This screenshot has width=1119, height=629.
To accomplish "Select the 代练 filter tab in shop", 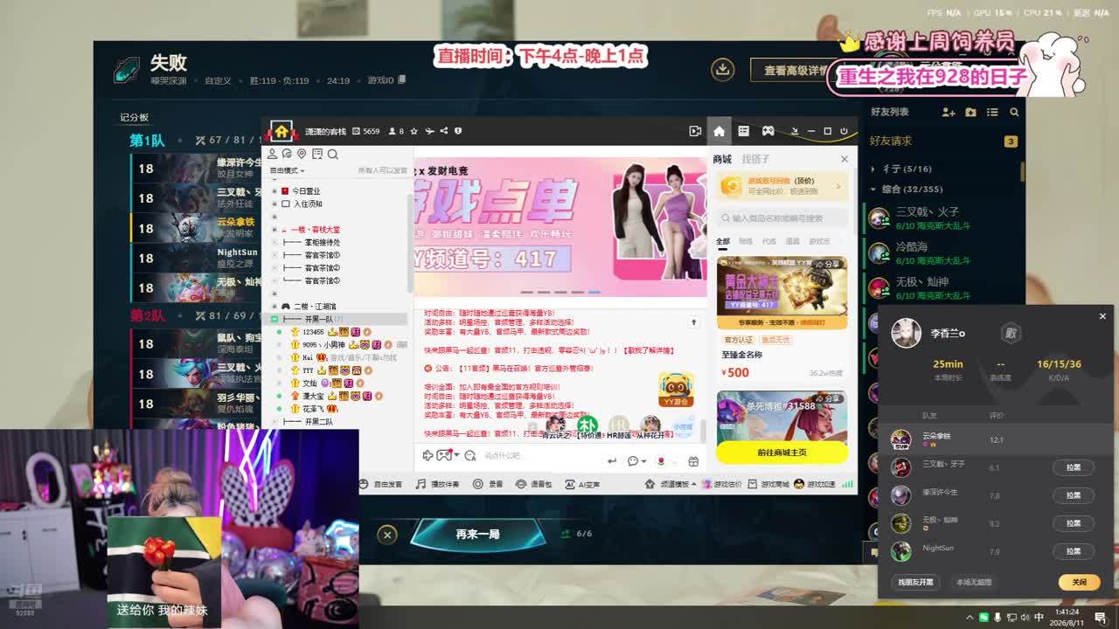I will coord(769,241).
